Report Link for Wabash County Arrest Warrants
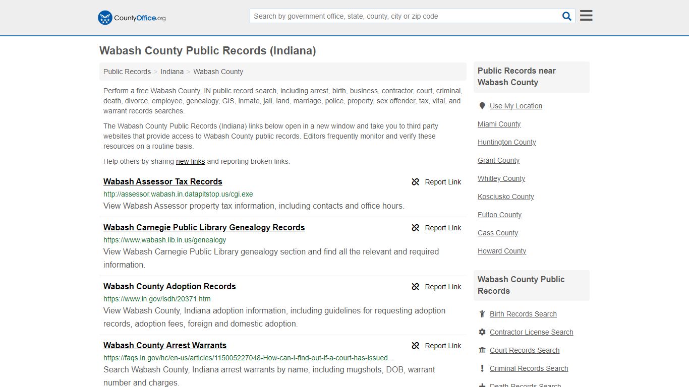Image resolution: width=689 pixels, height=387 pixels. tap(443, 346)
